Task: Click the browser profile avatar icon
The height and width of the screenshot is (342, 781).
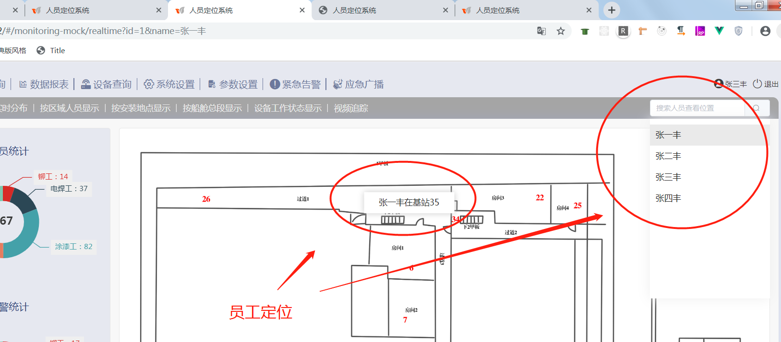Action: tap(765, 31)
